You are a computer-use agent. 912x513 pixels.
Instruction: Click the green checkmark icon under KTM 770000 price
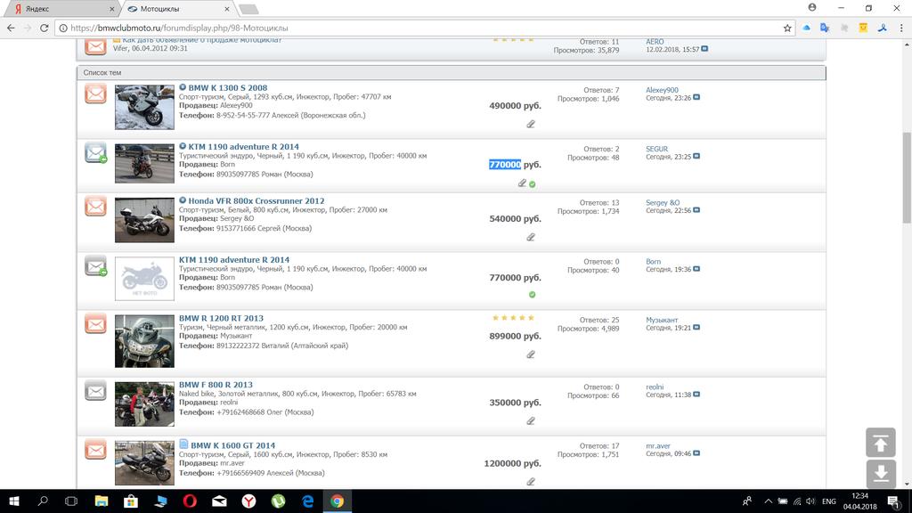(x=532, y=294)
